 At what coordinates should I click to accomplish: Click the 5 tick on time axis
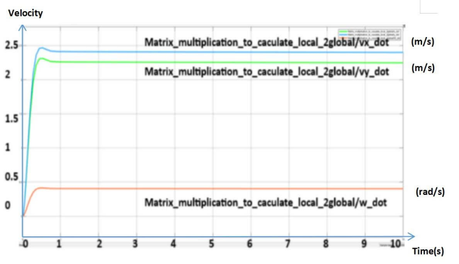211,244
